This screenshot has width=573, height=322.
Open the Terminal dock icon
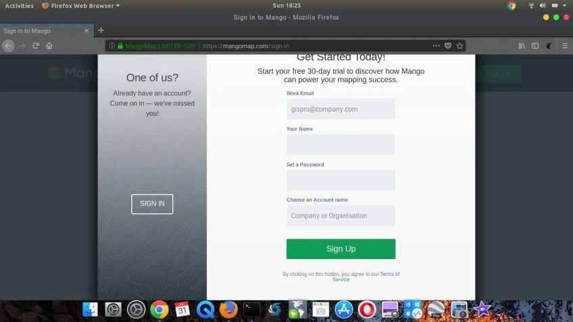(252, 310)
